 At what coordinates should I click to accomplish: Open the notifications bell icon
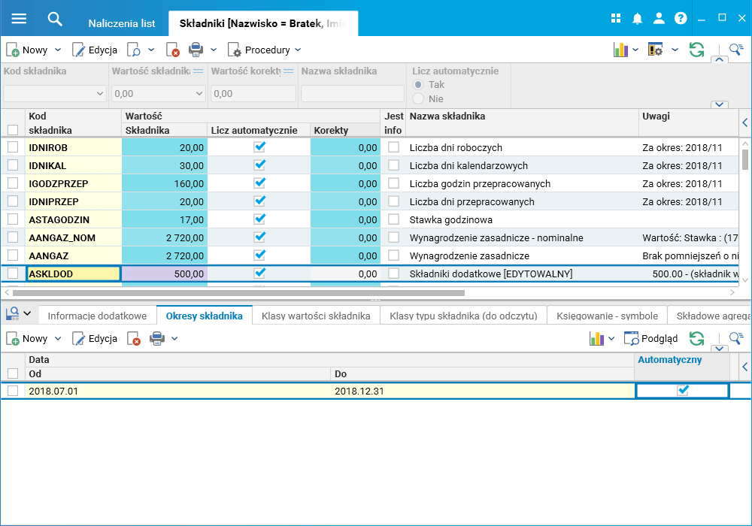pyautogui.click(x=637, y=19)
